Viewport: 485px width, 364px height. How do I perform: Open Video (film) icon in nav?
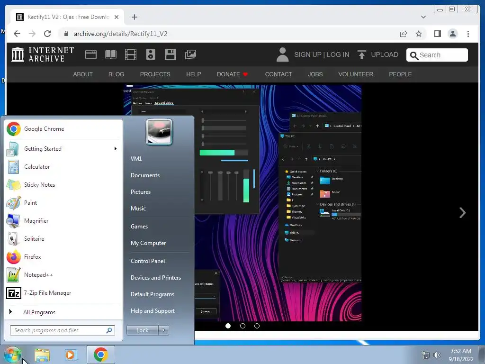pyautogui.click(x=131, y=55)
